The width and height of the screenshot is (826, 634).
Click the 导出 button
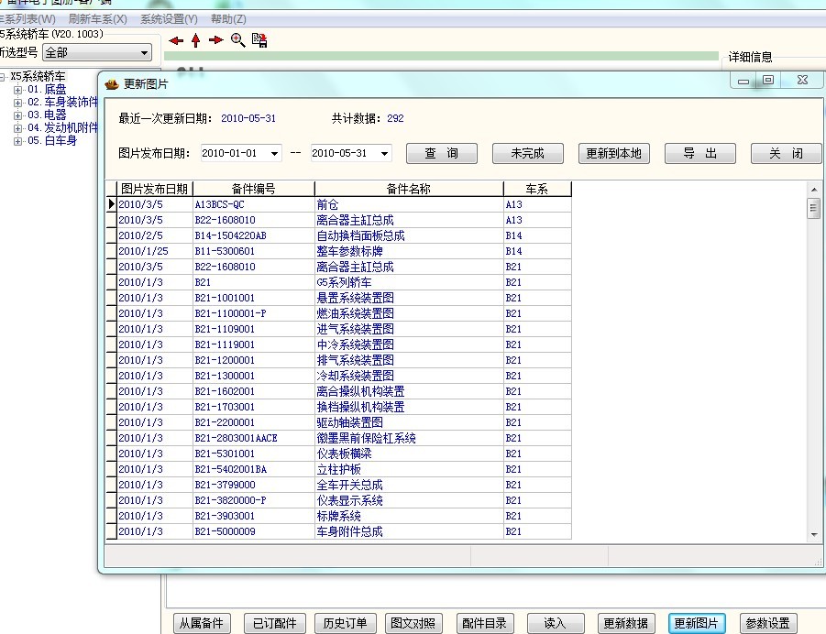700,154
